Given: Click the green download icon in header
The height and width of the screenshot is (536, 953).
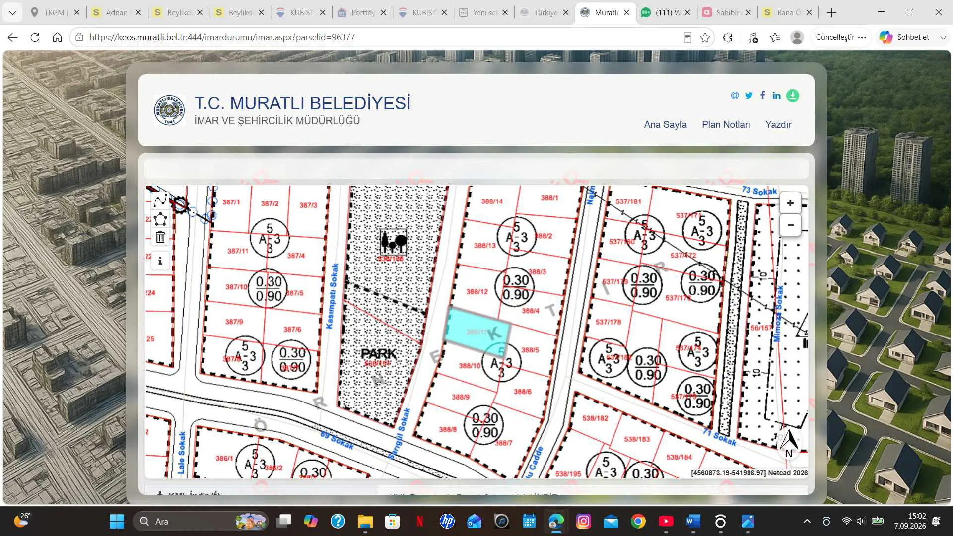Looking at the screenshot, I should pyautogui.click(x=793, y=96).
